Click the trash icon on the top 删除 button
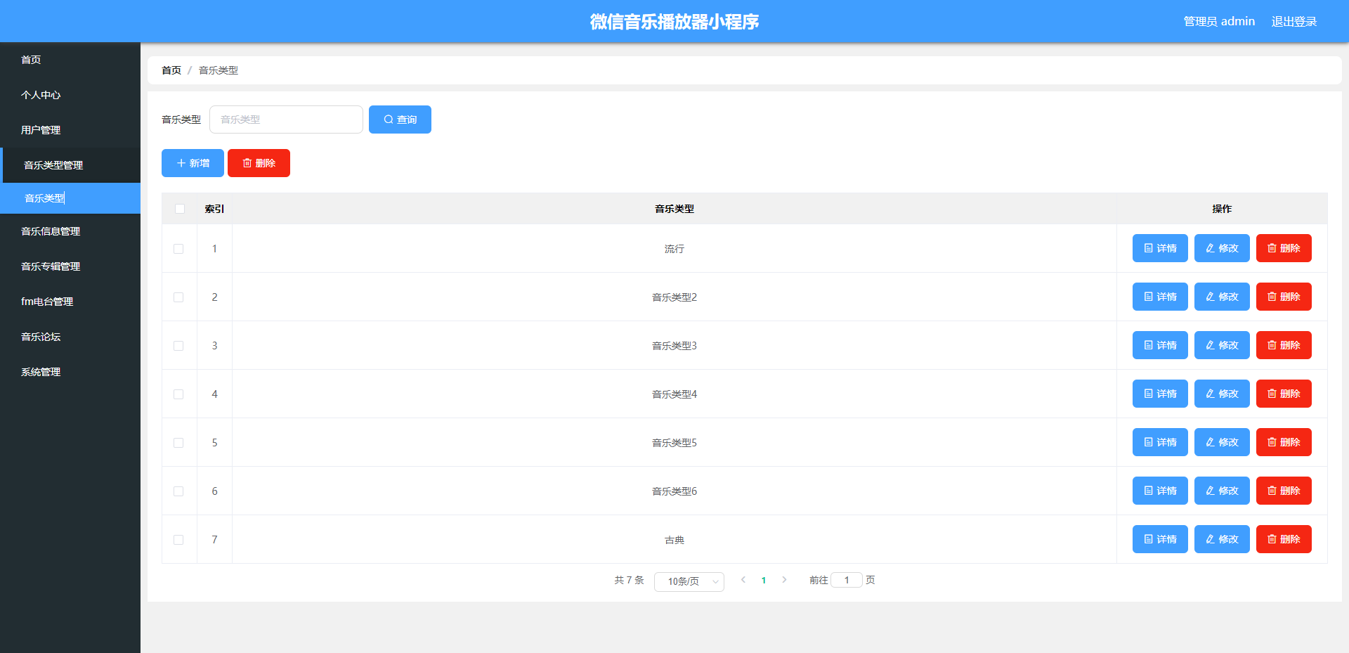The width and height of the screenshot is (1349, 653). click(x=247, y=162)
